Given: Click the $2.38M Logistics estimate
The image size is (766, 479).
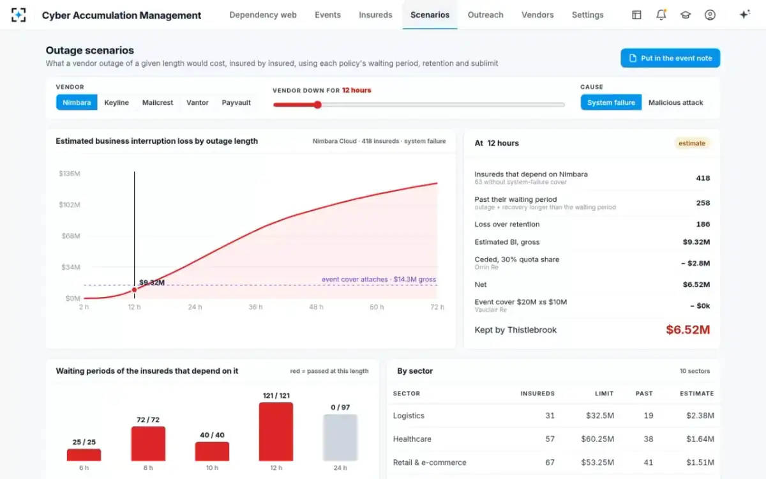Looking at the screenshot, I should pos(700,416).
